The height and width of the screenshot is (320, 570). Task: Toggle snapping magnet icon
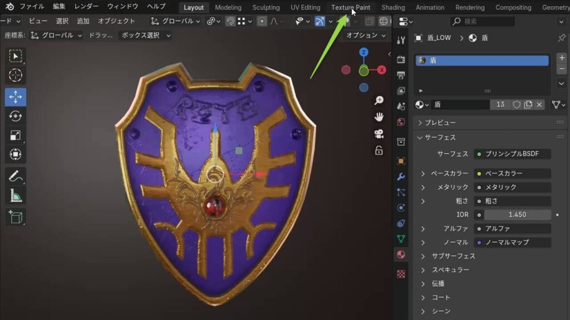point(230,22)
